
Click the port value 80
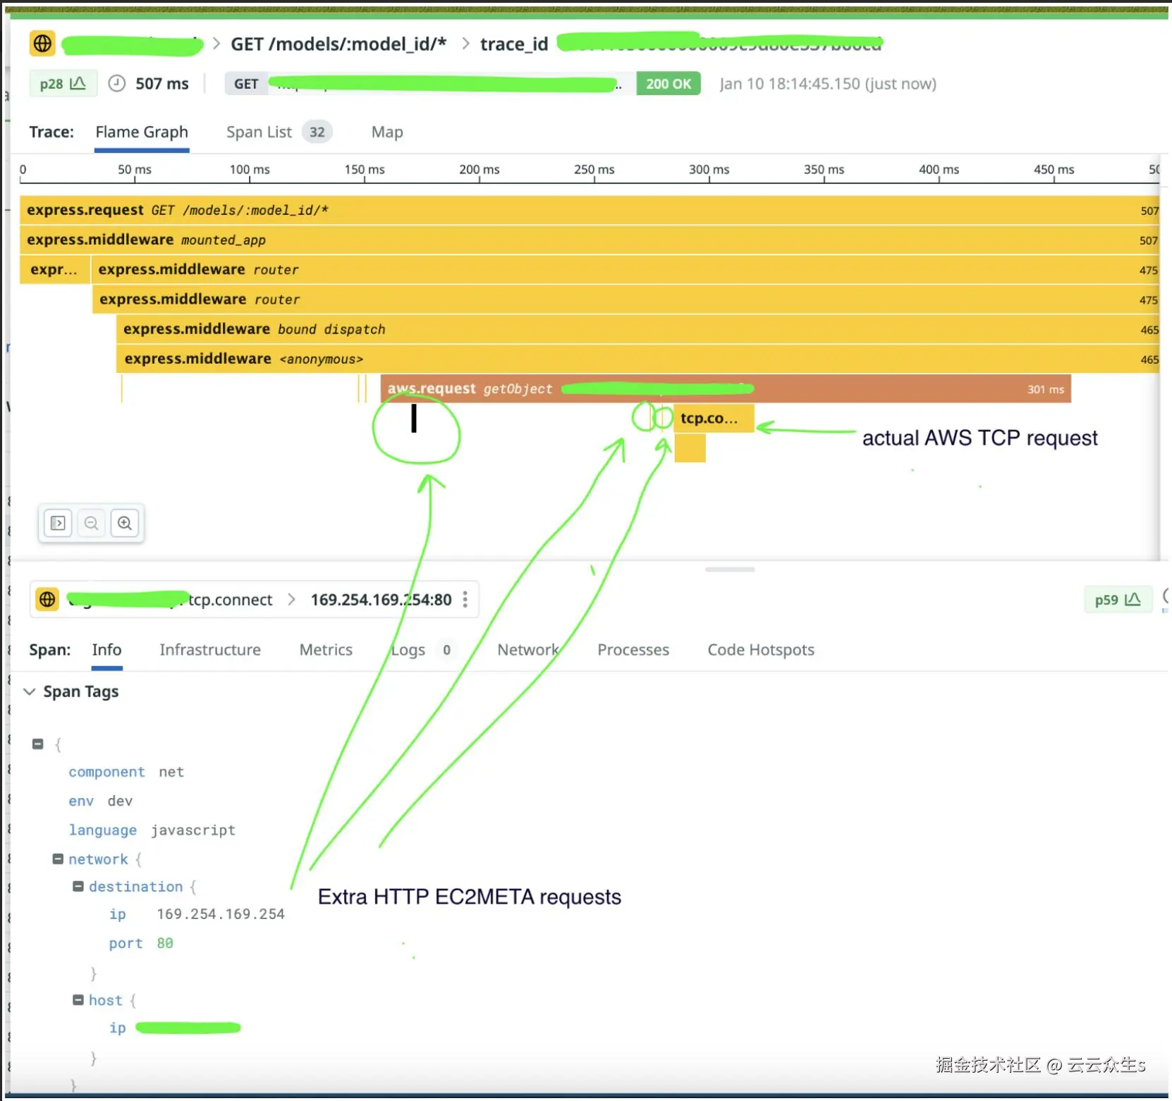click(165, 942)
